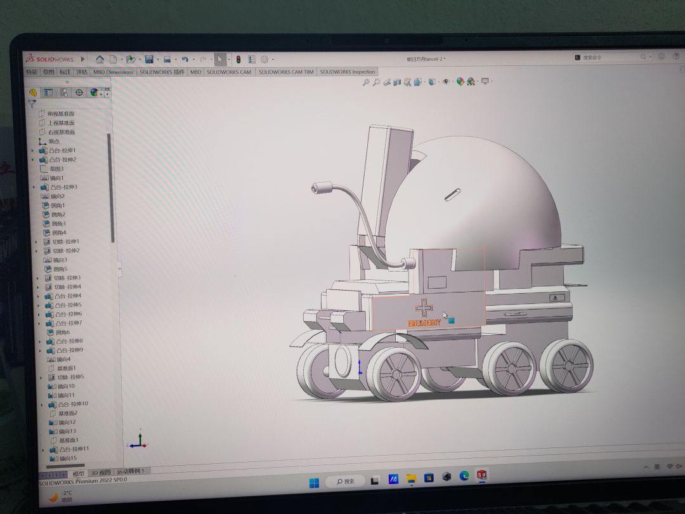Click the Rebuild traffic light icon
The height and width of the screenshot is (514, 685).
point(238,60)
